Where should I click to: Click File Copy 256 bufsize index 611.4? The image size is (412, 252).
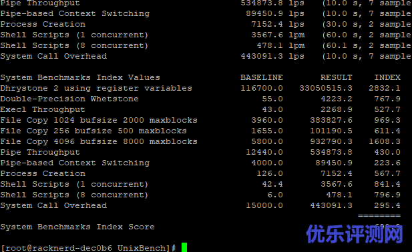pyautogui.click(x=387, y=131)
